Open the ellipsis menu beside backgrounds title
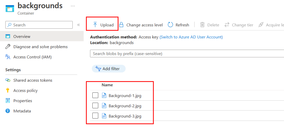Image resolution: width=284 pixels, height=138 pixels. pos(73,6)
